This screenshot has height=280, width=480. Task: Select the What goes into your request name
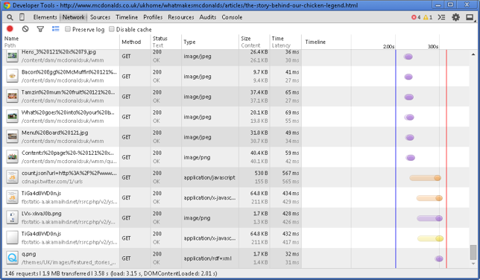(x=68, y=112)
